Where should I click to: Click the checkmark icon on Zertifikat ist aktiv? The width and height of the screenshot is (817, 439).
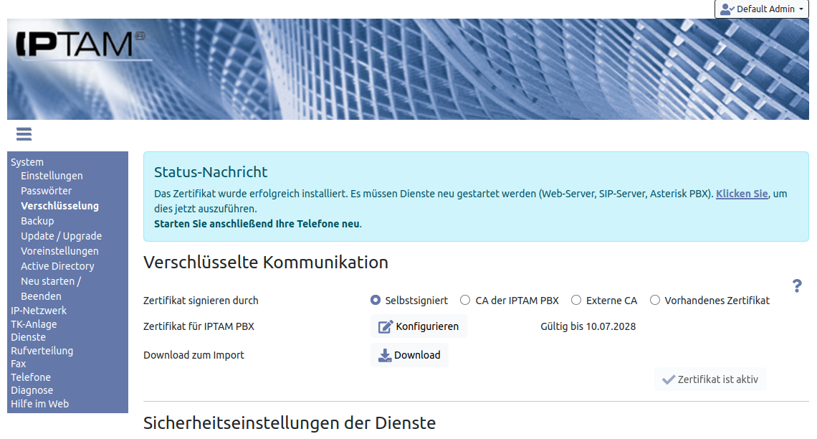tap(668, 379)
